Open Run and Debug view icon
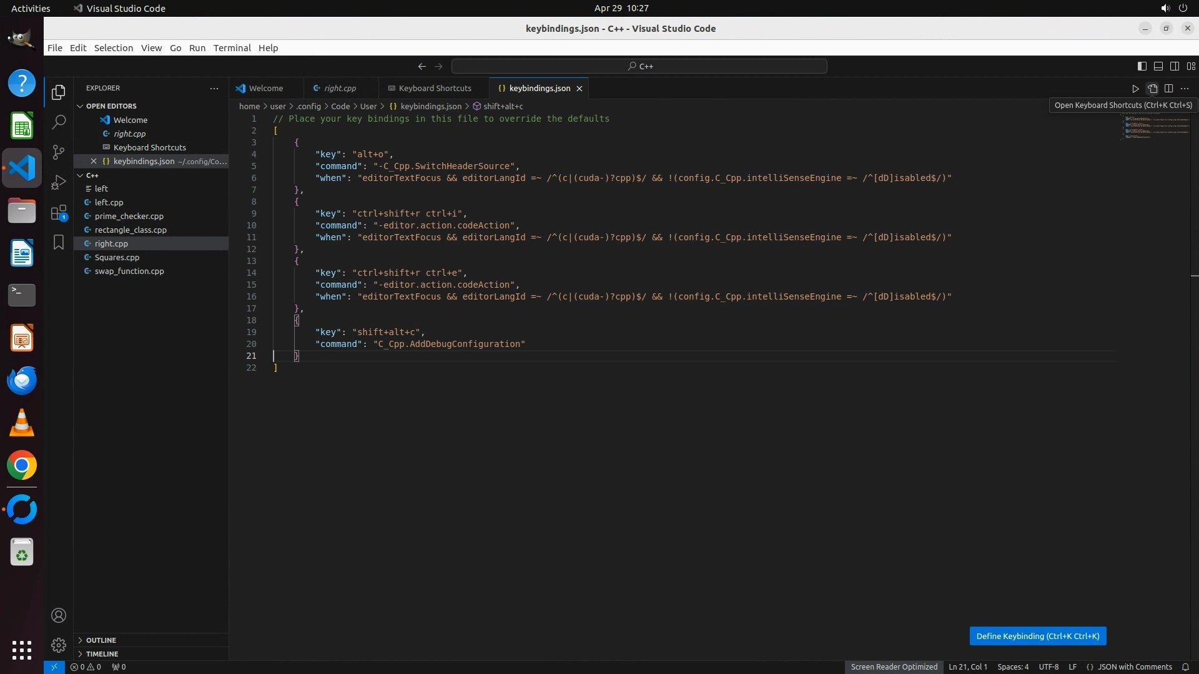 pyautogui.click(x=59, y=182)
